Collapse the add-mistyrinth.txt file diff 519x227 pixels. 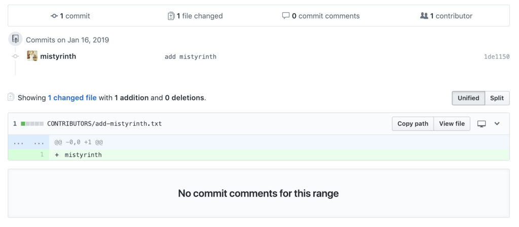(497, 124)
